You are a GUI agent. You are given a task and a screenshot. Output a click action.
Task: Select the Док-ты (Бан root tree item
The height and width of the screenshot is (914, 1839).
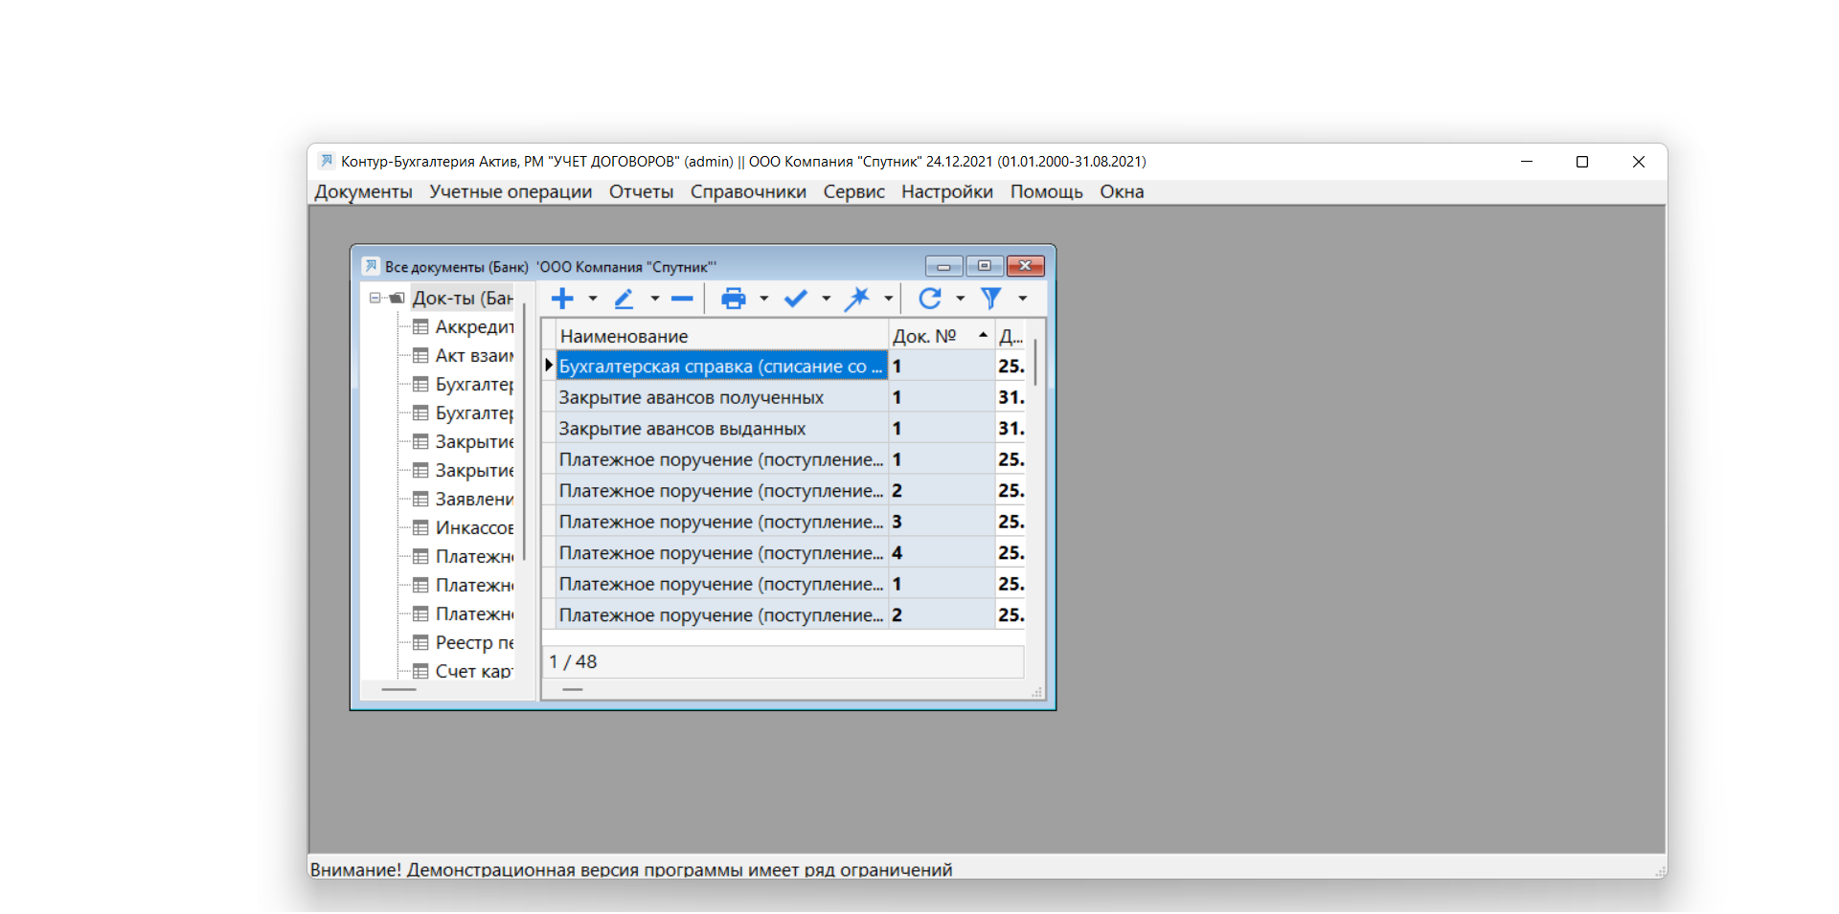pos(463,298)
